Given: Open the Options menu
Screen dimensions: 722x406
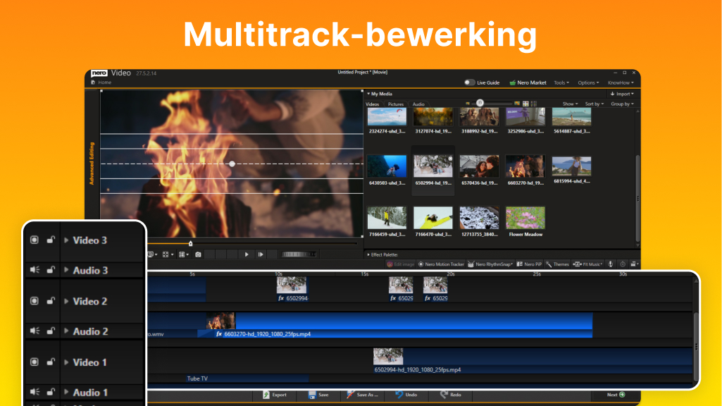Looking at the screenshot, I should coord(588,82).
